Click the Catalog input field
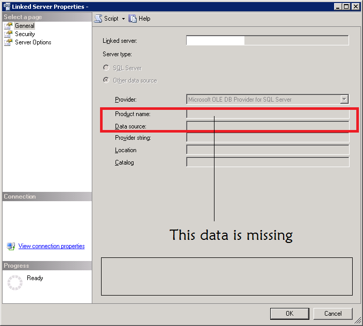 267,162
